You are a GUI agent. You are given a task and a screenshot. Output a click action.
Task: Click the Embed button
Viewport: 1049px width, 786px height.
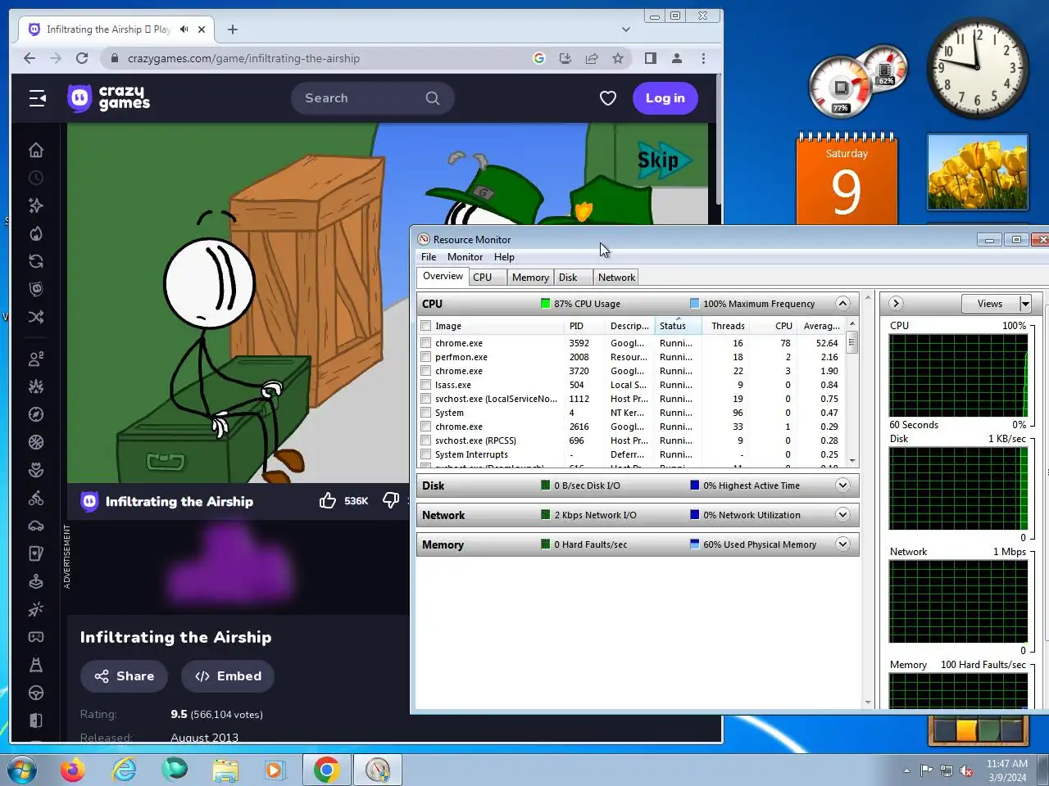click(x=228, y=676)
